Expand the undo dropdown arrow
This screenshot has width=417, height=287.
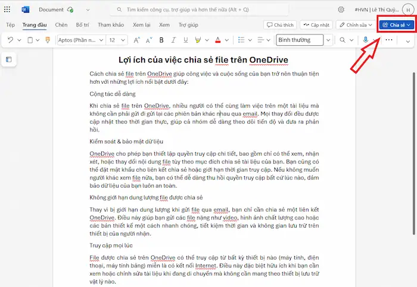19,40
